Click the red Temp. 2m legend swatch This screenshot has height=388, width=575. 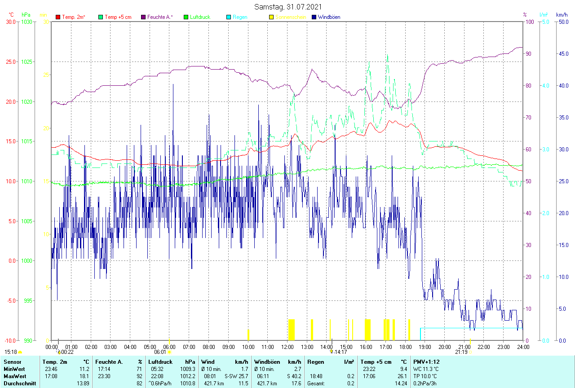[x=58, y=17]
